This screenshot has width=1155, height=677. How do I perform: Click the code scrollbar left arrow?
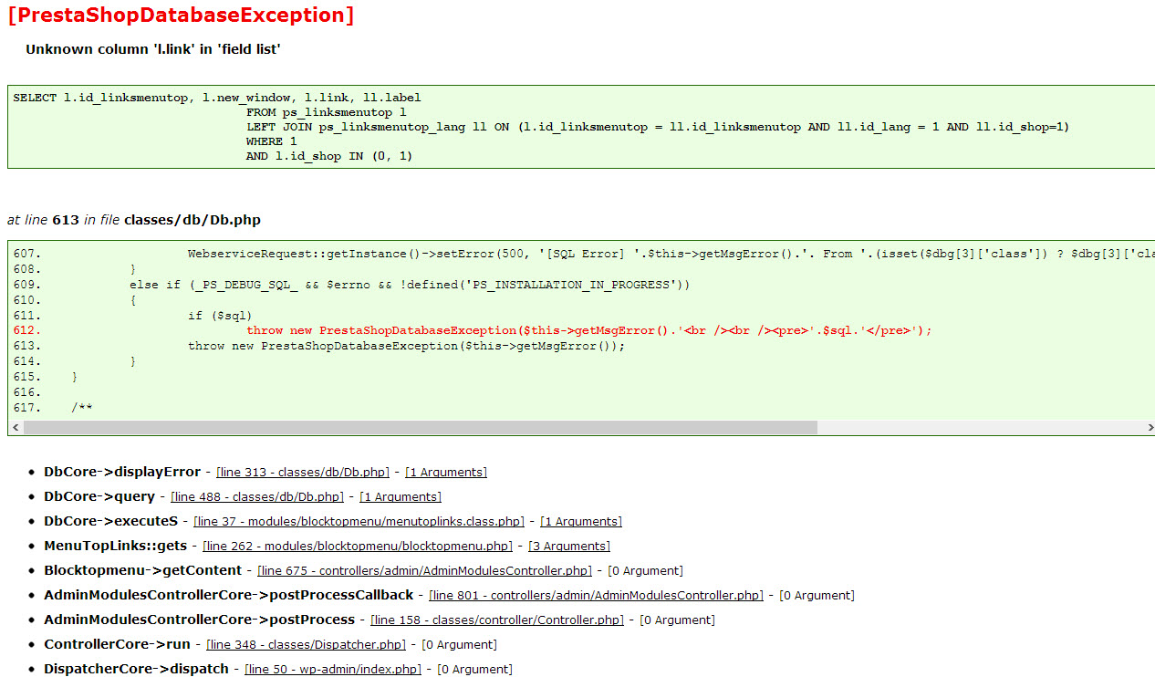click(15, 428)
